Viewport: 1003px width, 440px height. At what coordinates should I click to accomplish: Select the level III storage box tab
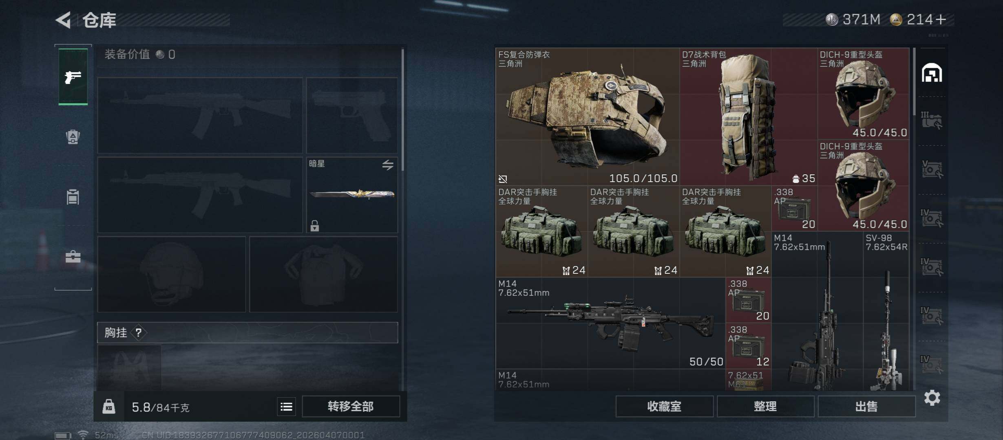pyautogui.click(x=931, y=121)
